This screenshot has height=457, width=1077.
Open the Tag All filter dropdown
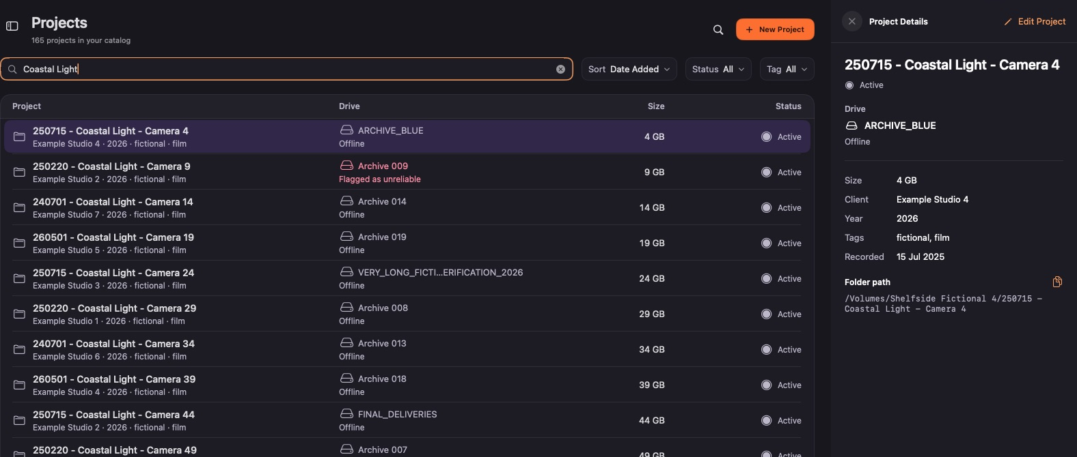(x=787, y=69)
